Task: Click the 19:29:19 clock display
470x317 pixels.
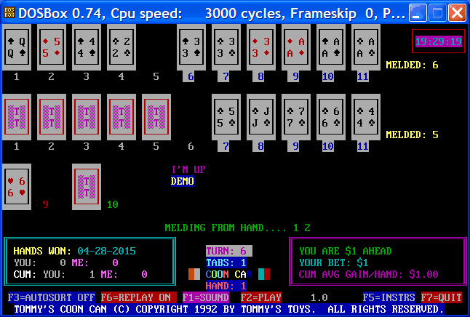Action: (438, 41)
